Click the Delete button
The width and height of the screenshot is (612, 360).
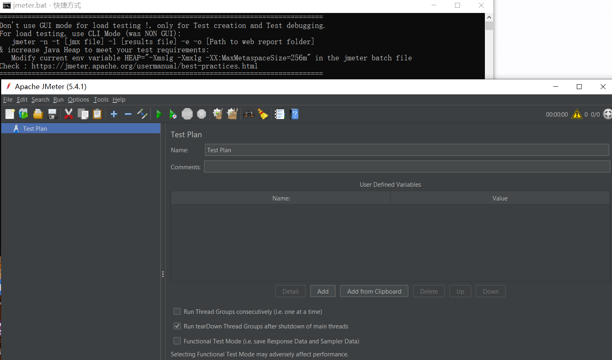[429, 291]
